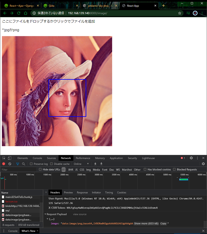The height and width of the screenshot is (234, 207).
Task: Select the All filter type toggle
Action: coord(63,170)
